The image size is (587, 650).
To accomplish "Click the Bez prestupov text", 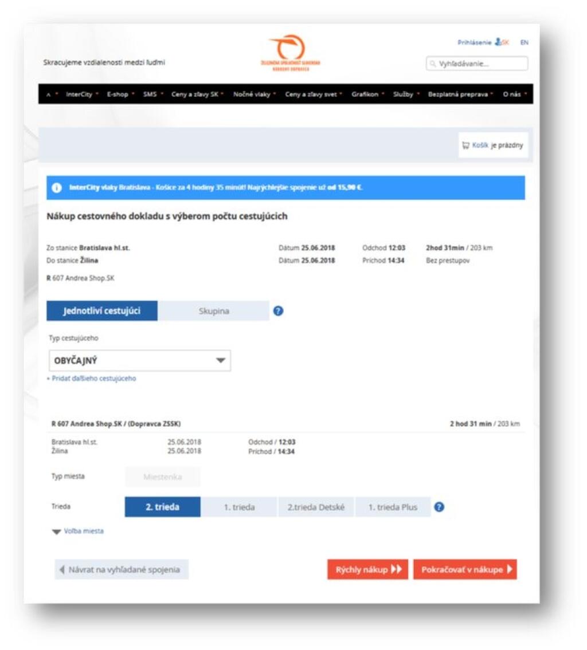I will click(448, 261).
